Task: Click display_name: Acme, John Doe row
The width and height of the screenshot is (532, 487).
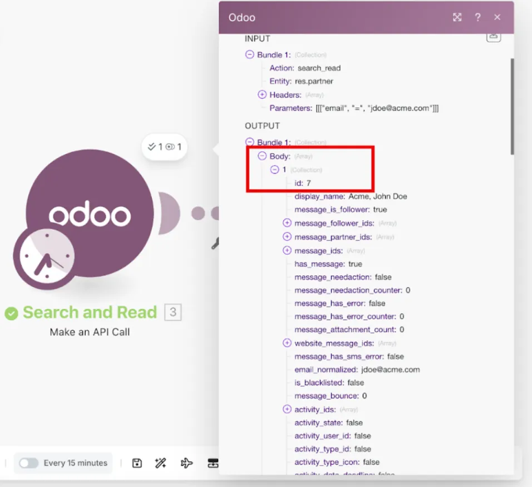Action: tap(351, 197)
